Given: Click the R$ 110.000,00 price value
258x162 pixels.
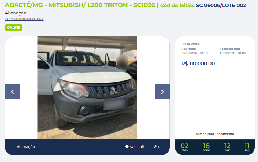Looking at the screenshot, I should click(x=198, y=64).
